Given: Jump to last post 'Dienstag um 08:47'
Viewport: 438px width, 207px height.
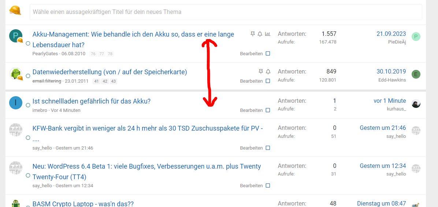Looking at the screenshot, I should (382, 204).
